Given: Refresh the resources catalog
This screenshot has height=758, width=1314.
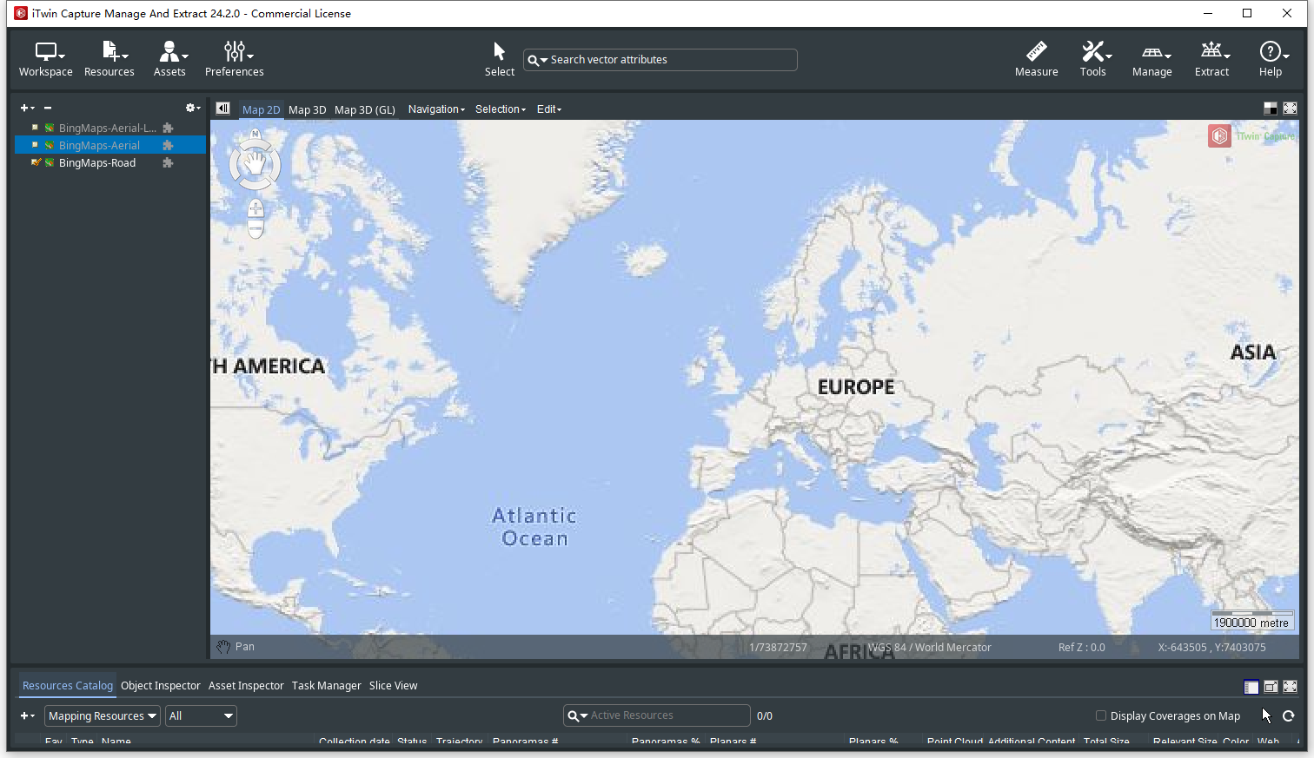Looking at the screenshot, I should click(1289, 715).
